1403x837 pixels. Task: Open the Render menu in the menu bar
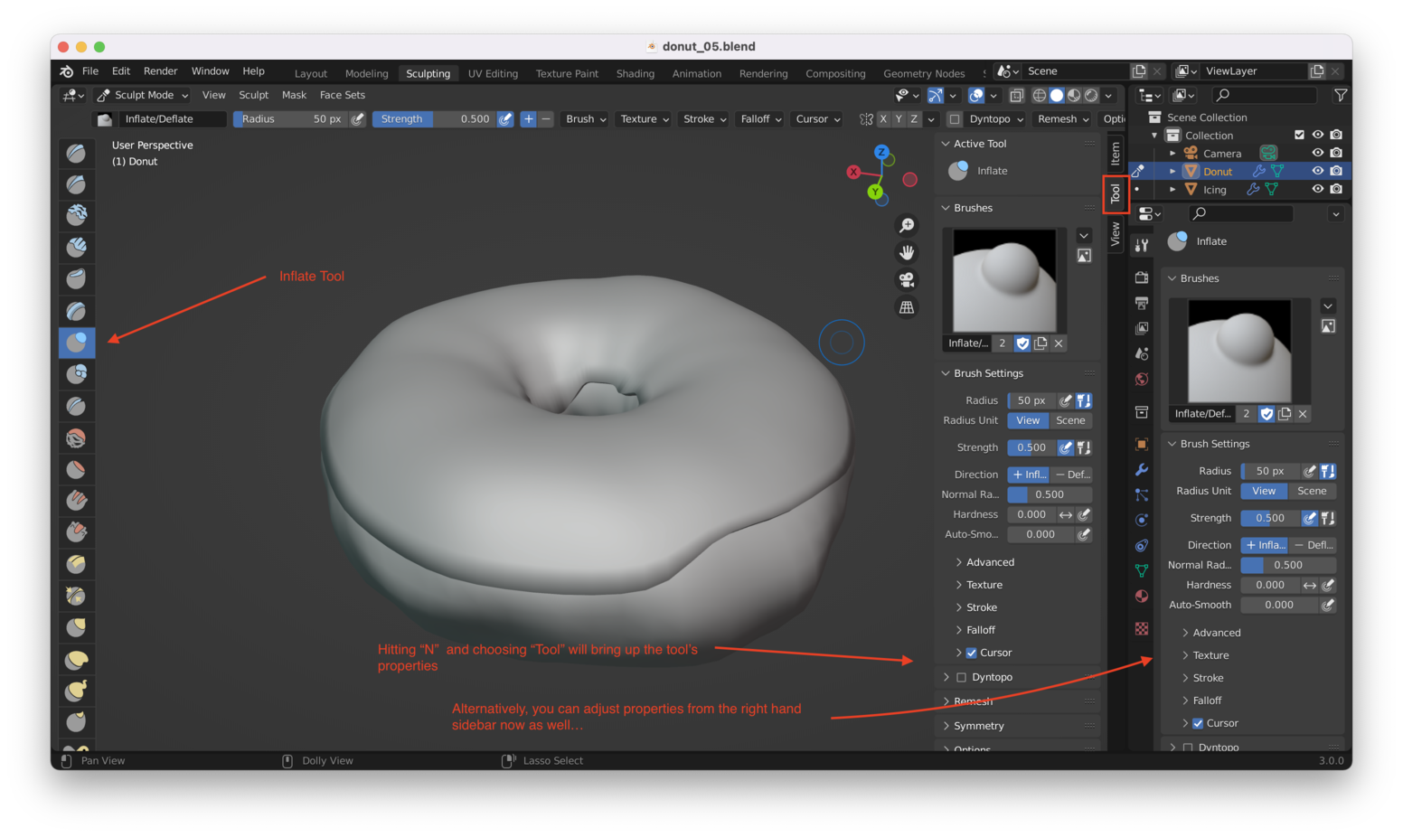point(160,71)
